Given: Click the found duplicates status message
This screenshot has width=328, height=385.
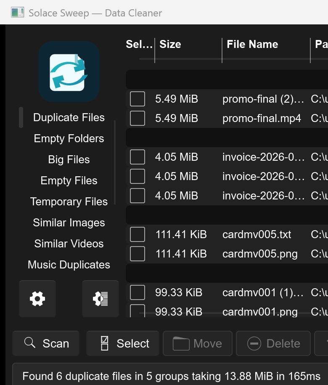Looking at the screenshot, I should coord(171,376).
